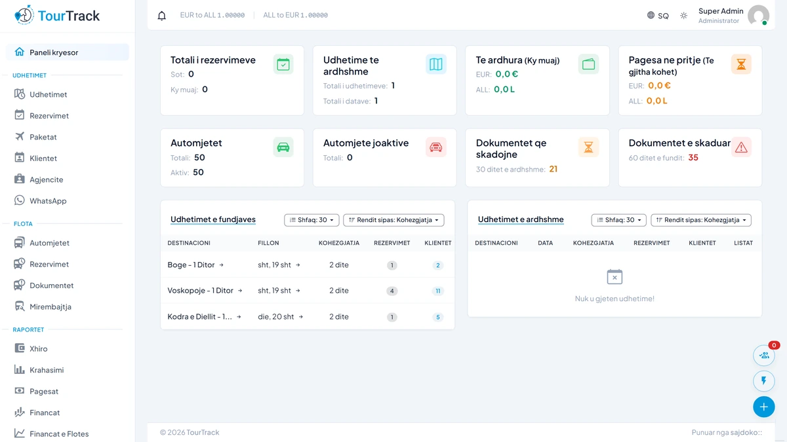Click FILLON column header
This screenshot has height=442, width=787.
[x=268, y=243]
